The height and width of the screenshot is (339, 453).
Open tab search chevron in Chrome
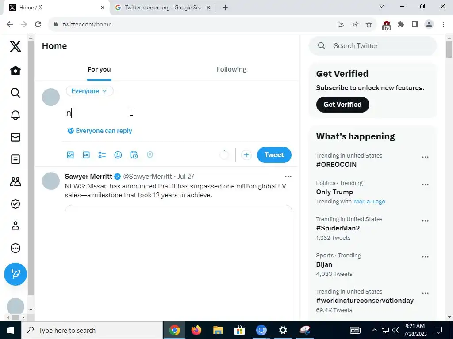(x=382, y=6)
